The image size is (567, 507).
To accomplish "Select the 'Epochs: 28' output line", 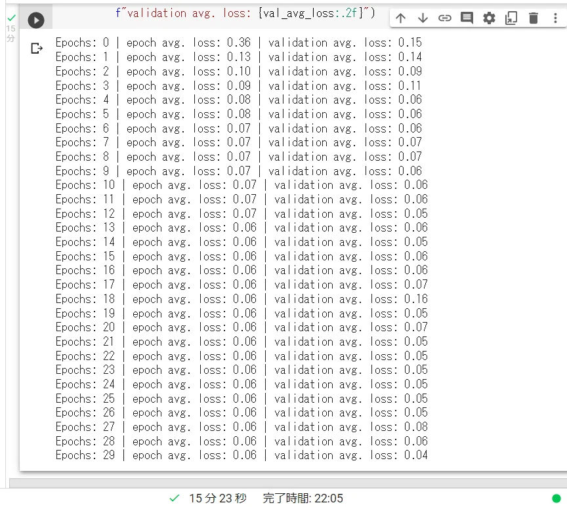I will [x=241, y=441].
